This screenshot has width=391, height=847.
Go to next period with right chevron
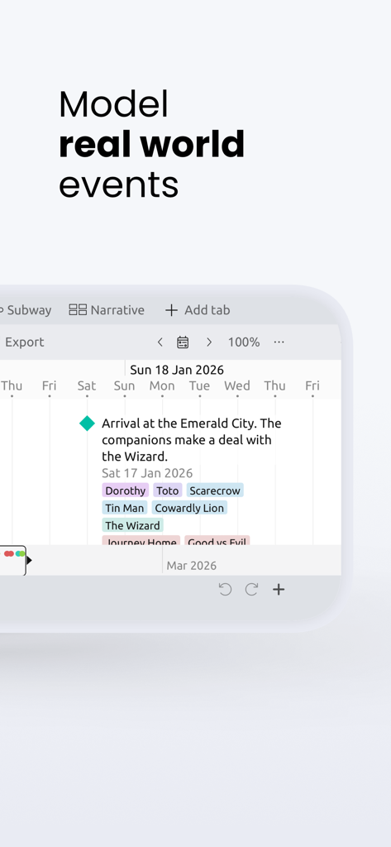(x=209, y=342)
